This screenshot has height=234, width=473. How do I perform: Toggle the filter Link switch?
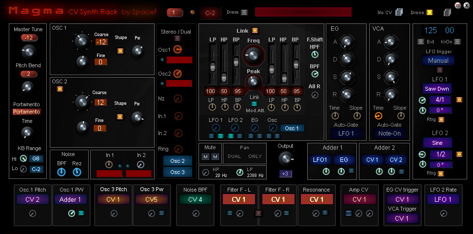pyautogui.click(x=255, y=31)
